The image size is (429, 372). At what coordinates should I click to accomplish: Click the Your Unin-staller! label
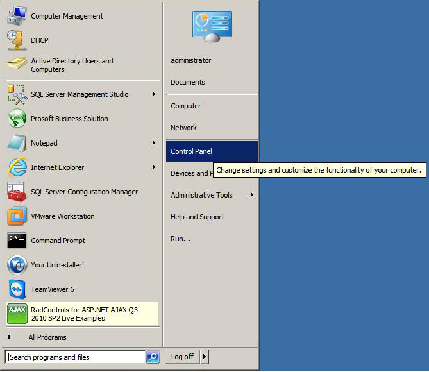(57, 265)
